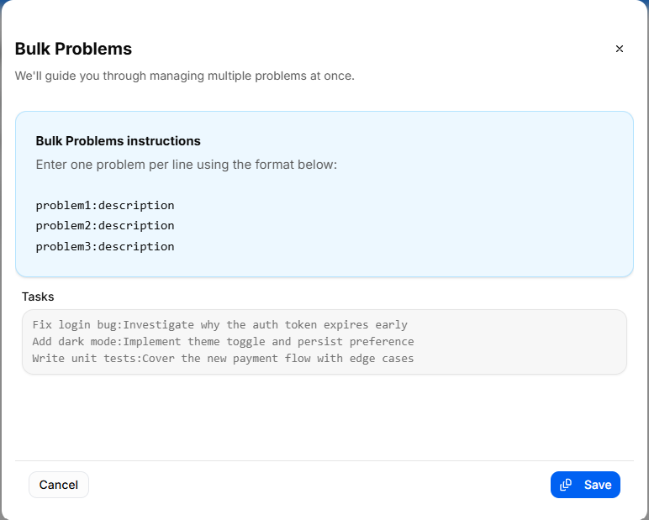Click the 'Bulk Problems instructions' heading
The image size is (649, 520).
118,141
